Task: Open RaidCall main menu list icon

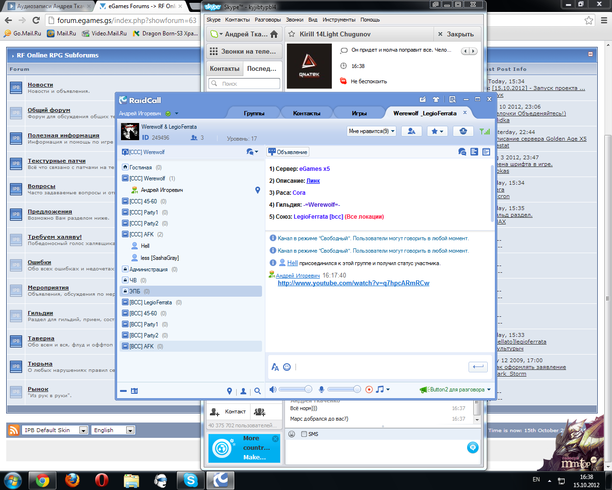Action: point(452,100)
